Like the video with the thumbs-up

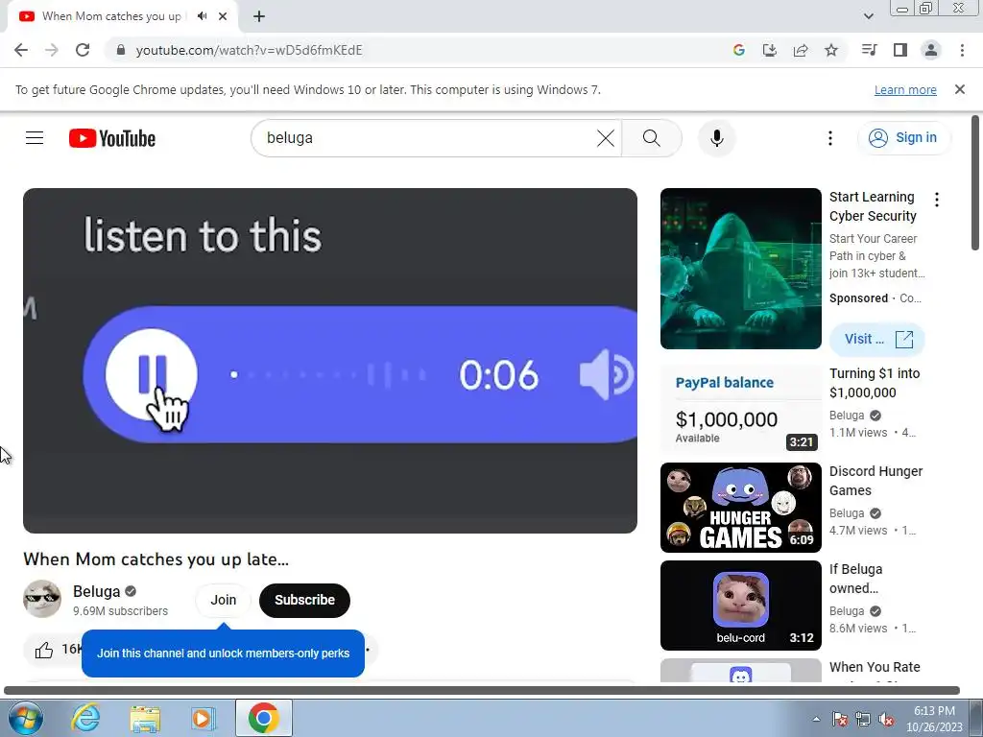44,650
